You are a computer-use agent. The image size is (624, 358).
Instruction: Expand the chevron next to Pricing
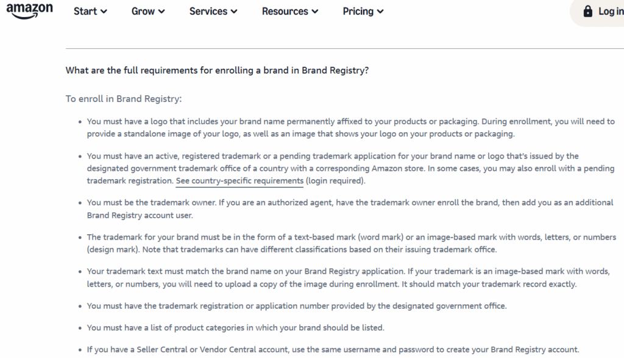pyautogui.click(x=380, y=12)
